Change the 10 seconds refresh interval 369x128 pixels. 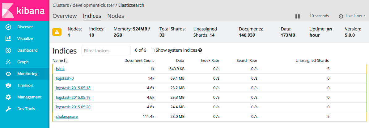click(319, 16)
